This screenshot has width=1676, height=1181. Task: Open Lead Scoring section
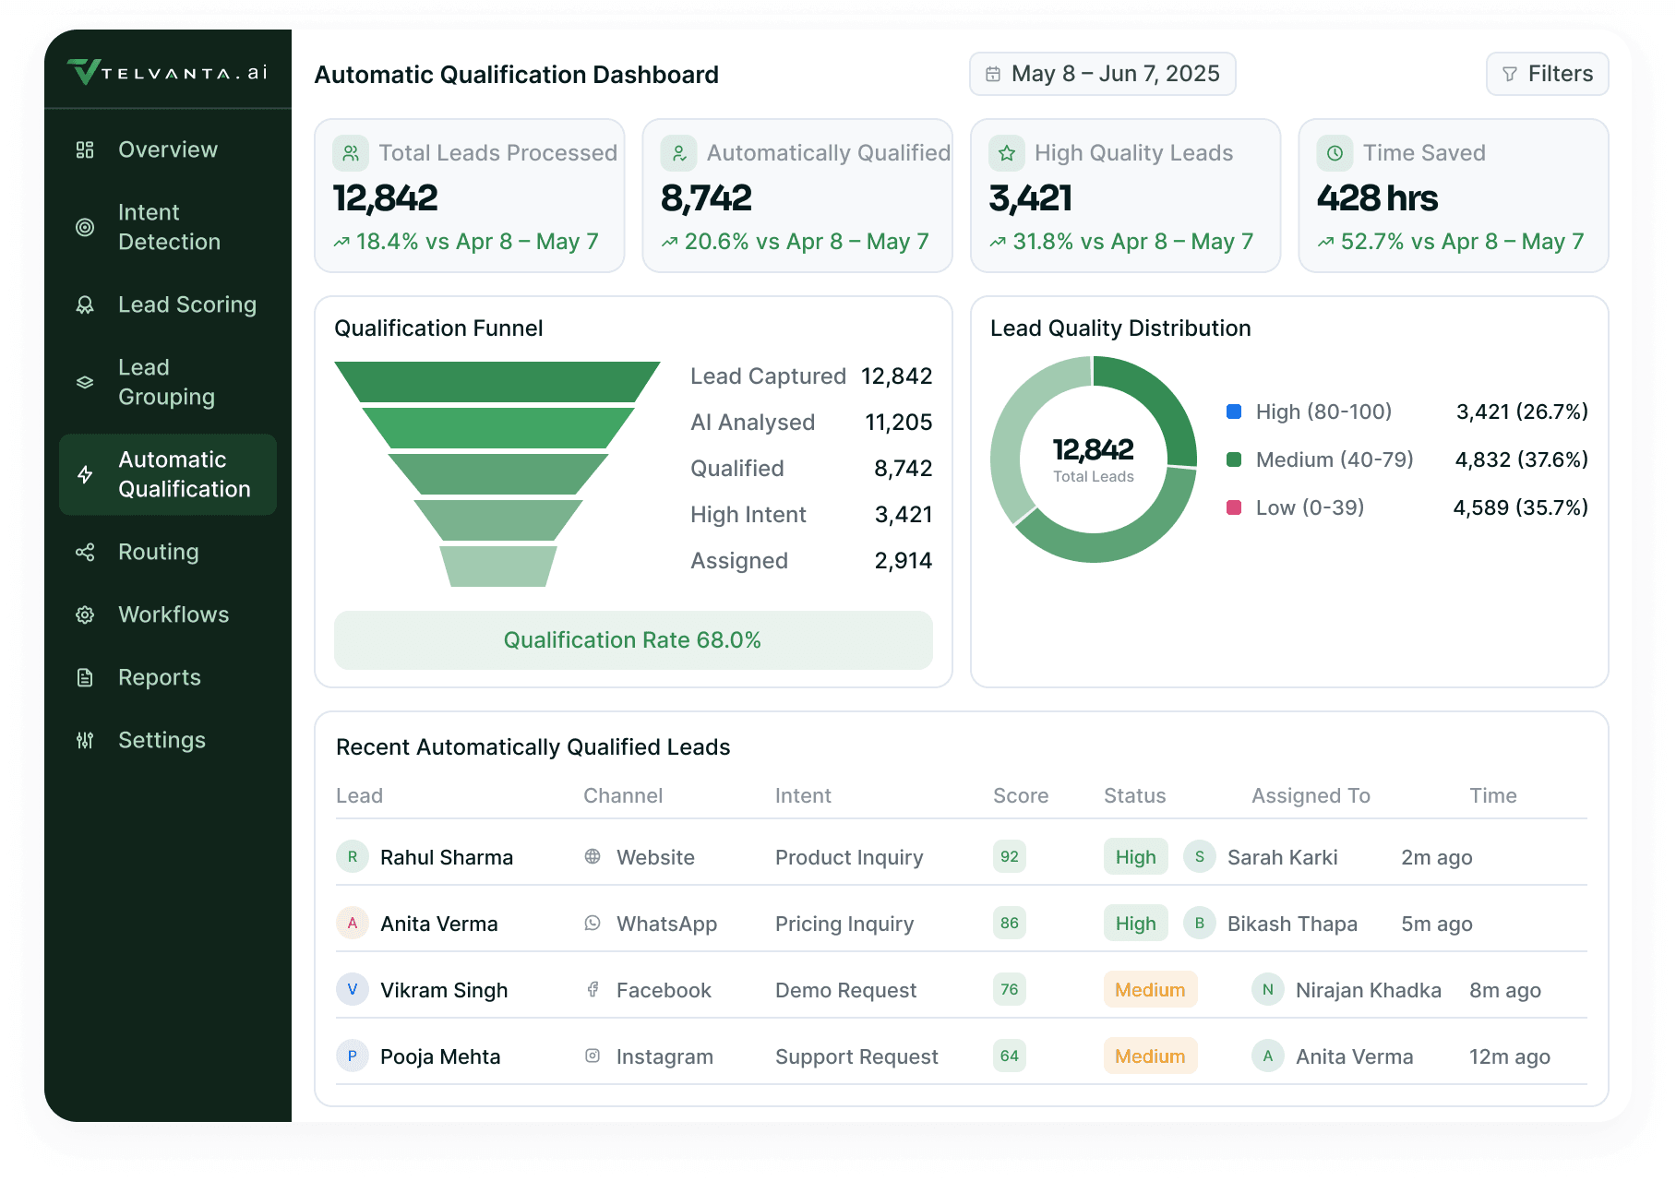168,304
